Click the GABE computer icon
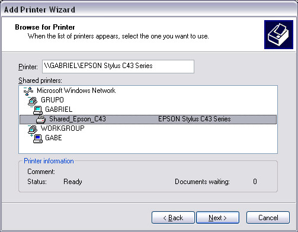 (38, 138)
